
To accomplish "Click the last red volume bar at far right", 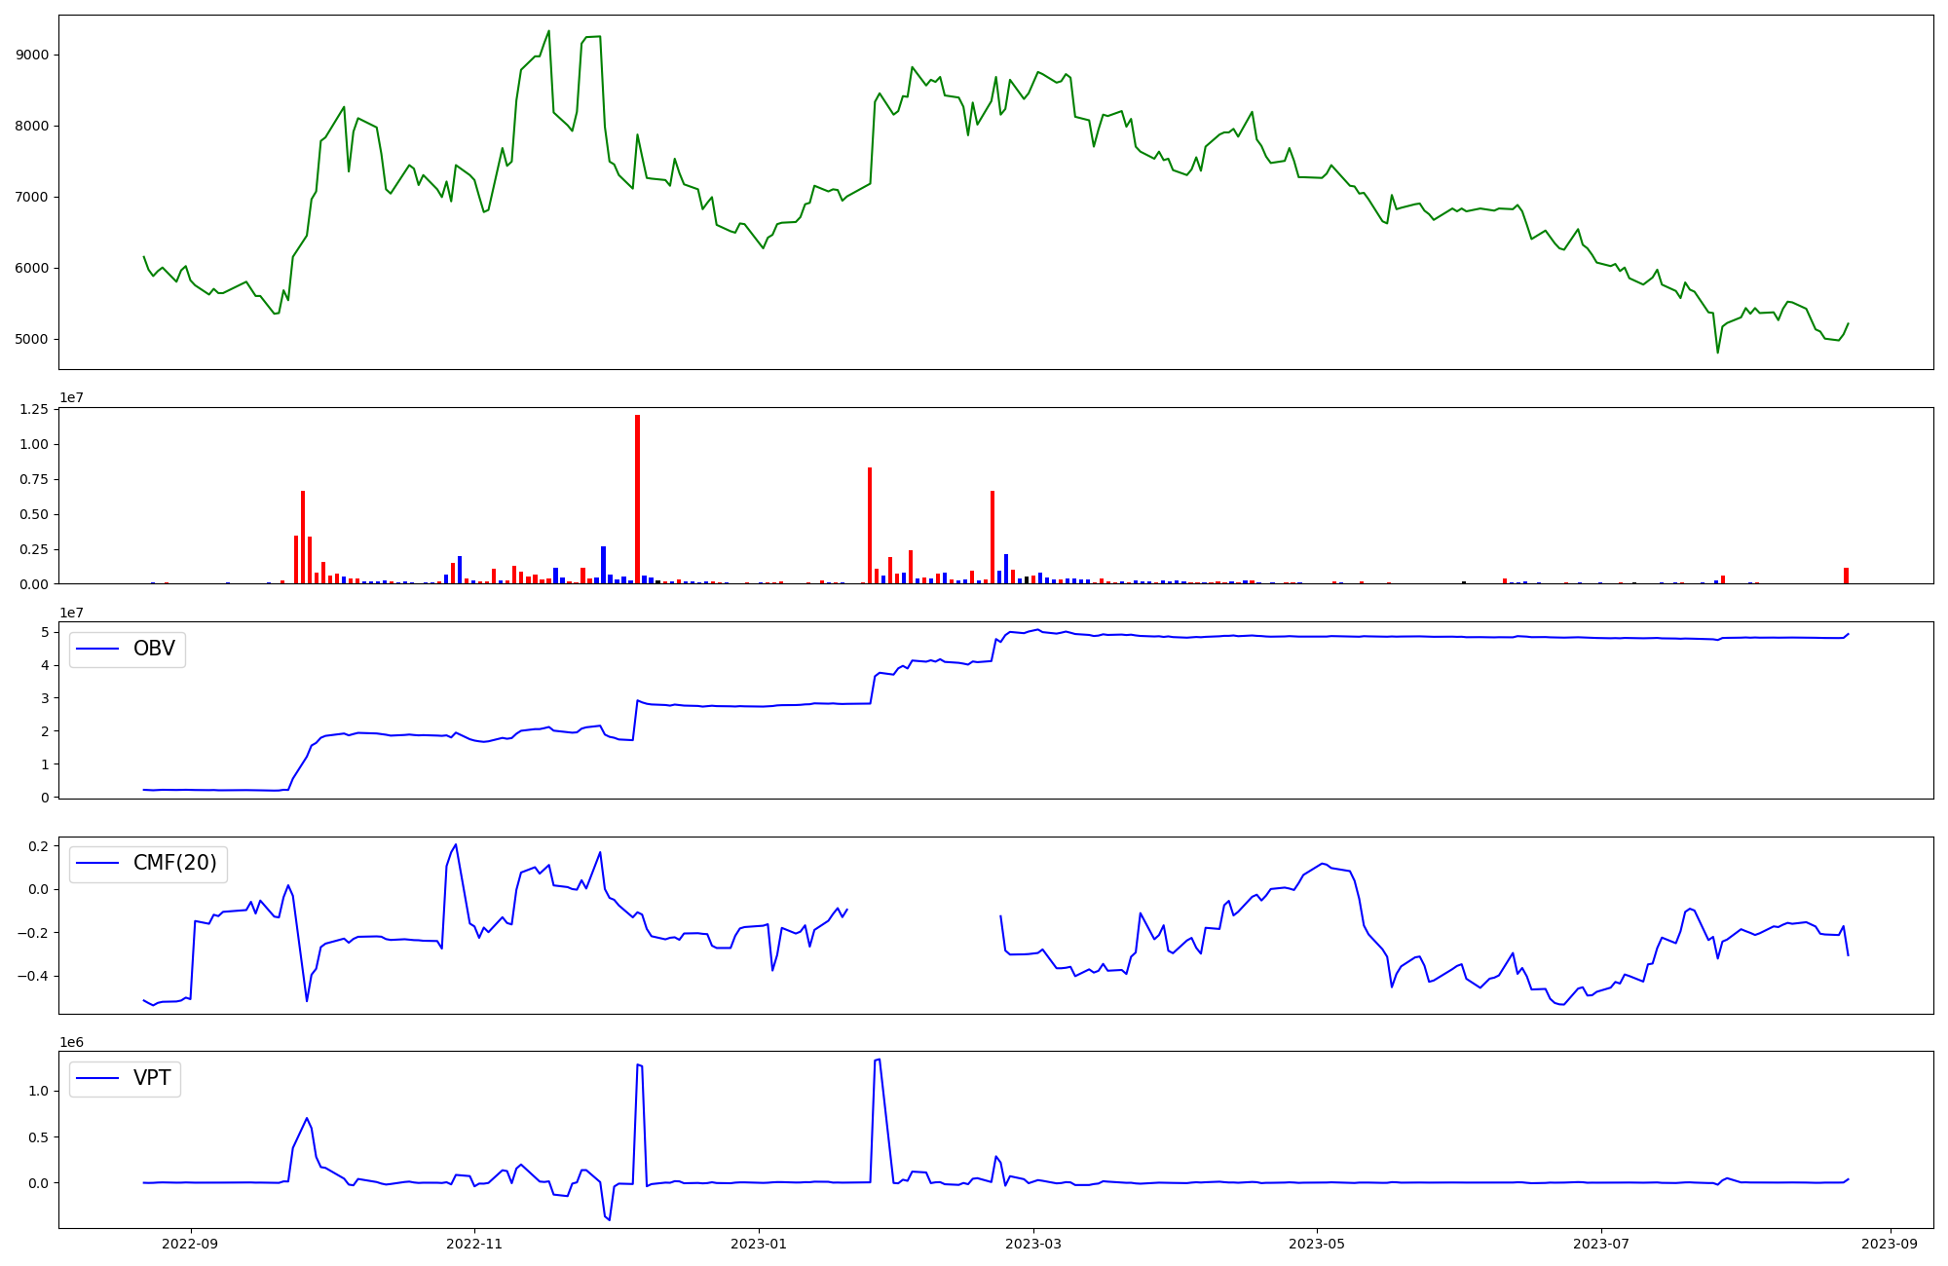I will point(1846,576).
